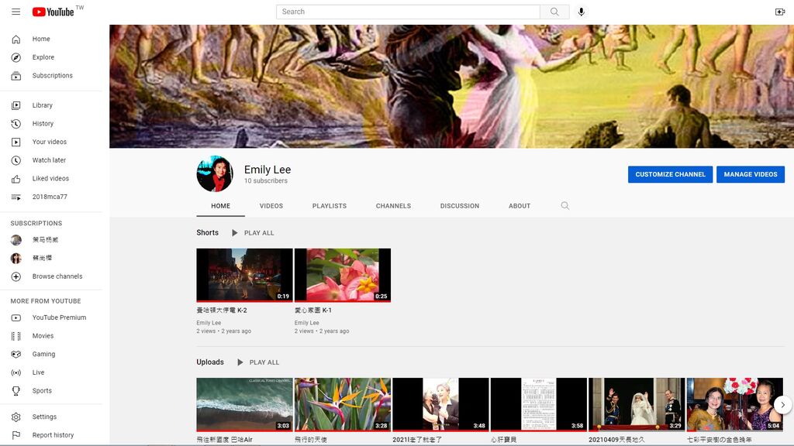Screen dimensions: 794x446
Task: Switch to the HOME channel tab
Action: point(220,206)
